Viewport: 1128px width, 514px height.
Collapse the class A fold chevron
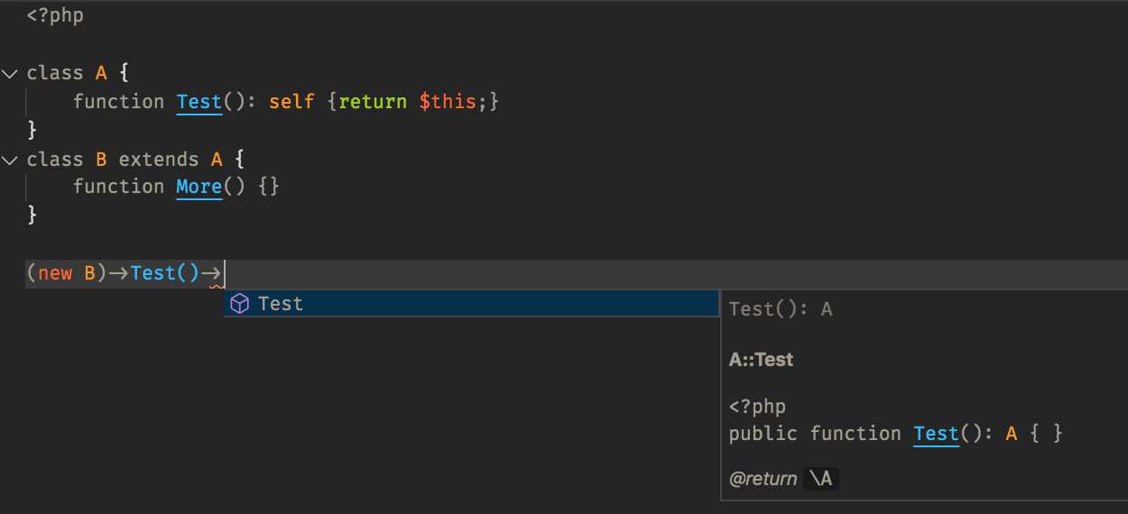pos(10,73)
